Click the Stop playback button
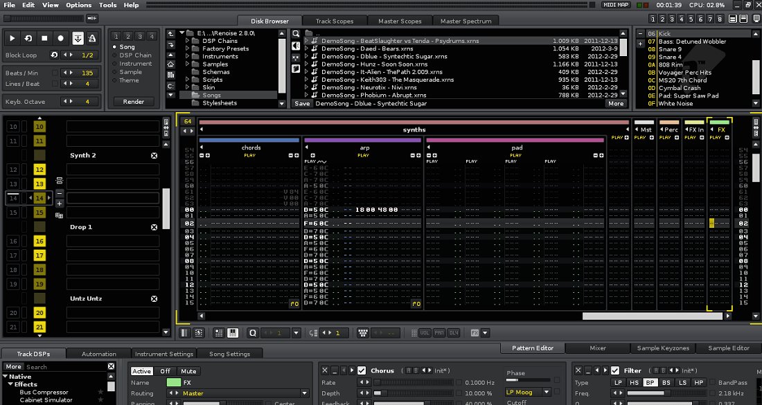 45,38
